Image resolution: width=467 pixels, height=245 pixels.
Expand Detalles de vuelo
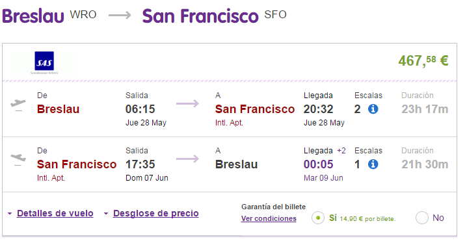[x=55, y=213]
